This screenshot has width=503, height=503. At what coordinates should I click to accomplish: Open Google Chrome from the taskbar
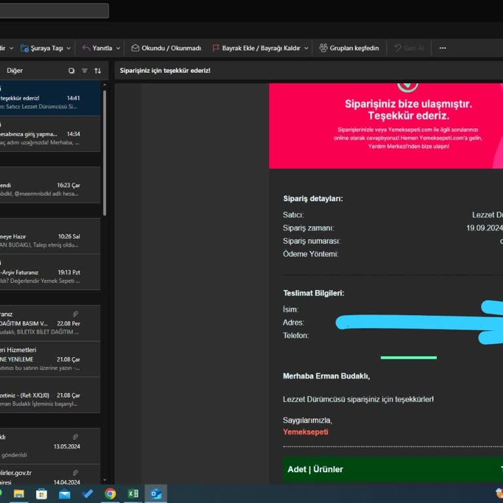pos(110,494)
